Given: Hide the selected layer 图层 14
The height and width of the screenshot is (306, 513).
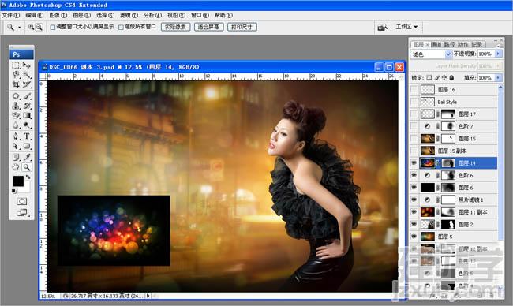Looking at the screenshot, I should click(414, 162).
